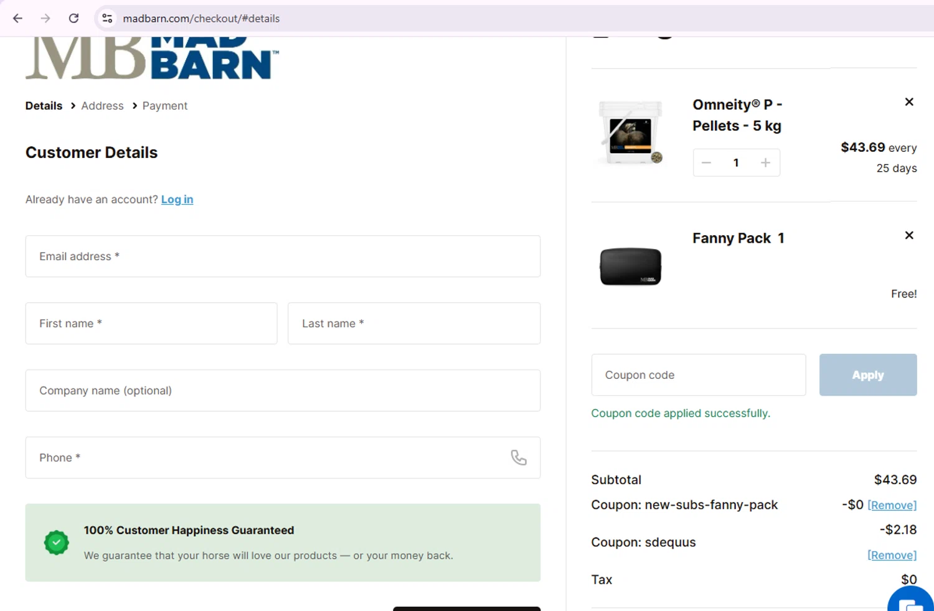The width and height of the screenshot is (934, 611).
Task: Click the Omneity® P - Pellets title
Action: pos(737,115)
